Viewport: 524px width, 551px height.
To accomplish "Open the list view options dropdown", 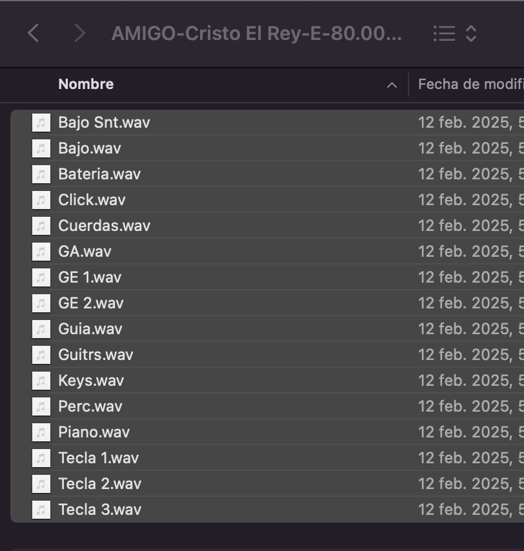I will point(455,34).
